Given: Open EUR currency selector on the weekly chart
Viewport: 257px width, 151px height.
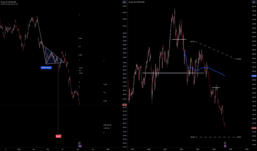Looking at the screenshot, I should pos(254,2).
